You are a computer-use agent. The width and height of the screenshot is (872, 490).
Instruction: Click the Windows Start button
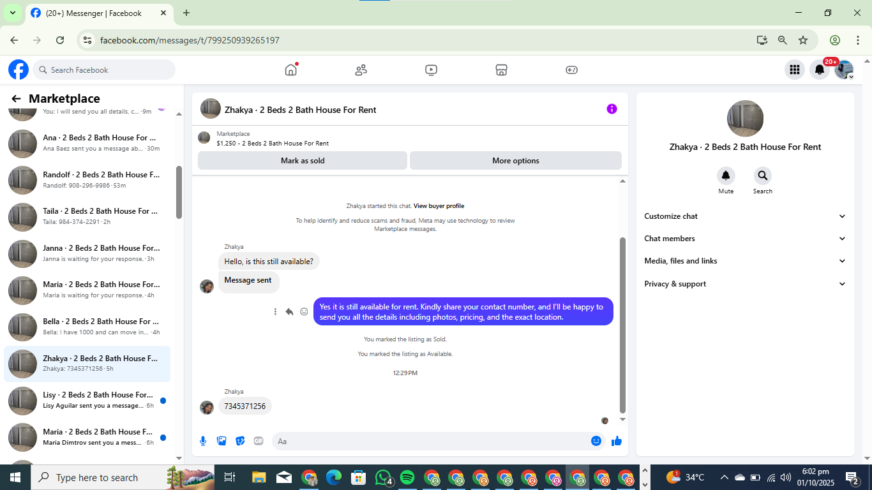click(15, 477)
